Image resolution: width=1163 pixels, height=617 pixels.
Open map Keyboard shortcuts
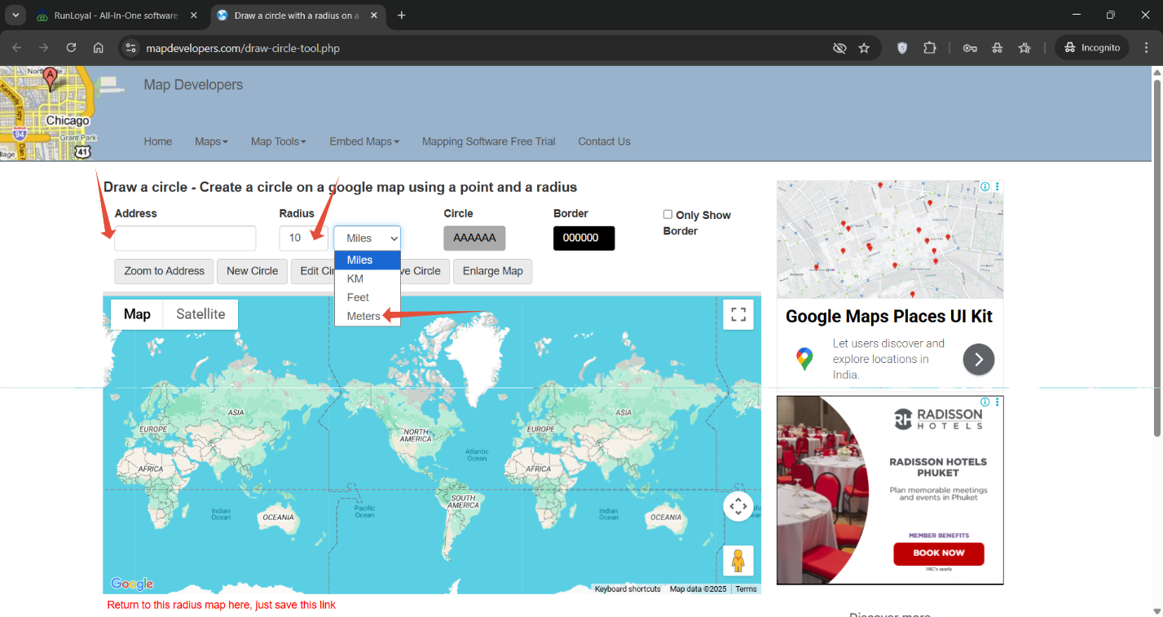[628, 589]
